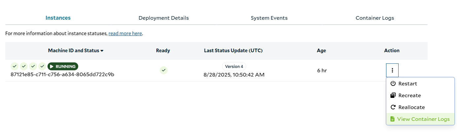Click the Restart power icon

pos(393,83)
